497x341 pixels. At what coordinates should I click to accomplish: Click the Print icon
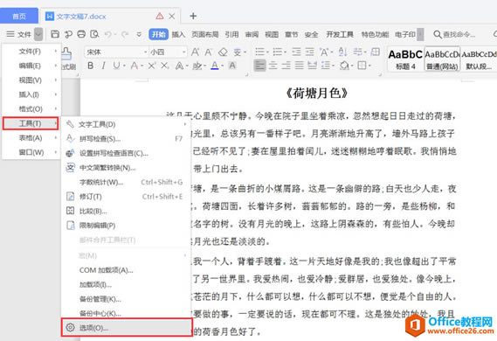click(81, 34)
